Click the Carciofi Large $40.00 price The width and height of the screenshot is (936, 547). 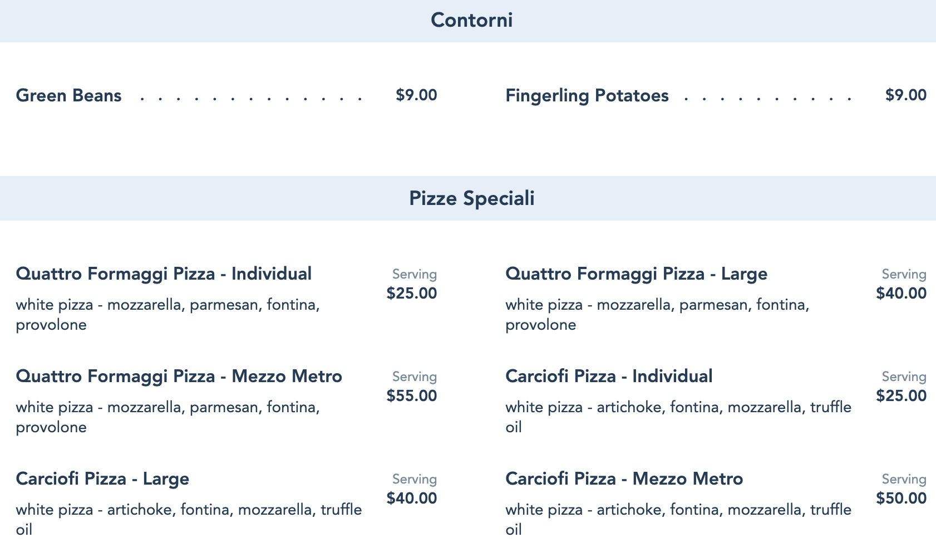412,499
